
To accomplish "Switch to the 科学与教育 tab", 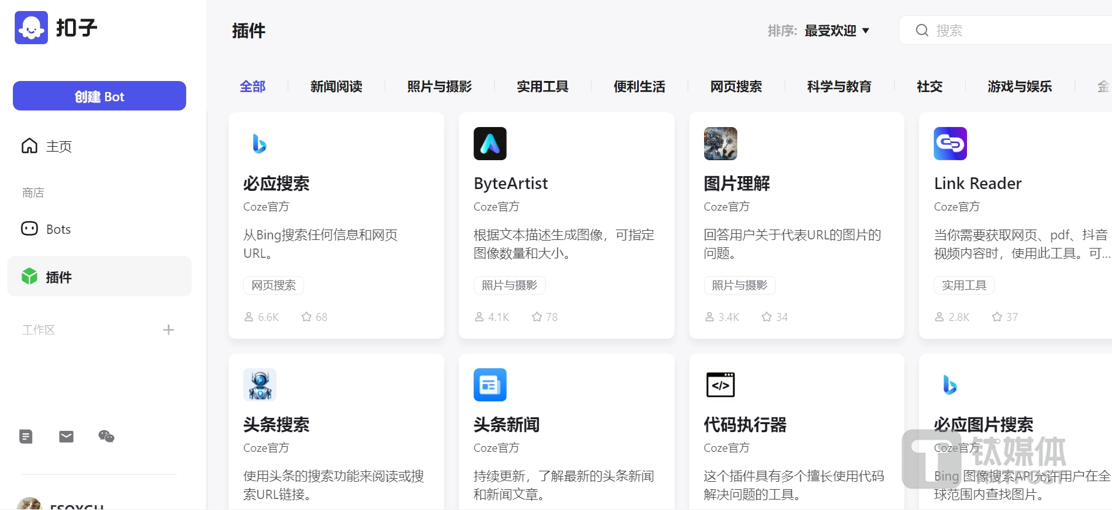I will (839, 87).
